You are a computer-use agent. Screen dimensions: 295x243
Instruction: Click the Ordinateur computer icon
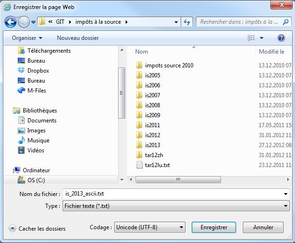[17, 170]
